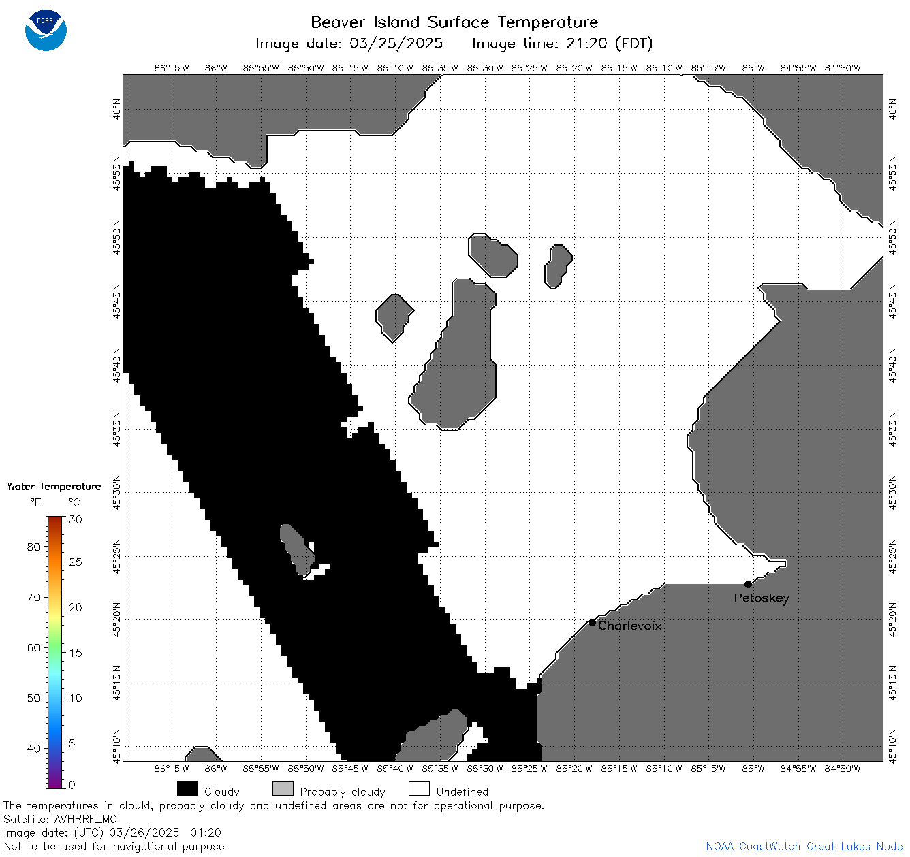Click the Probably cloudy legend label
910x857 pixels.
pyautogui.click(x=343, y=792)
